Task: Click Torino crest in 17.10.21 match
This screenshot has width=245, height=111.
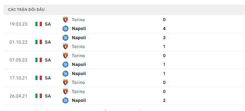Action: click(x=65, y=82)
